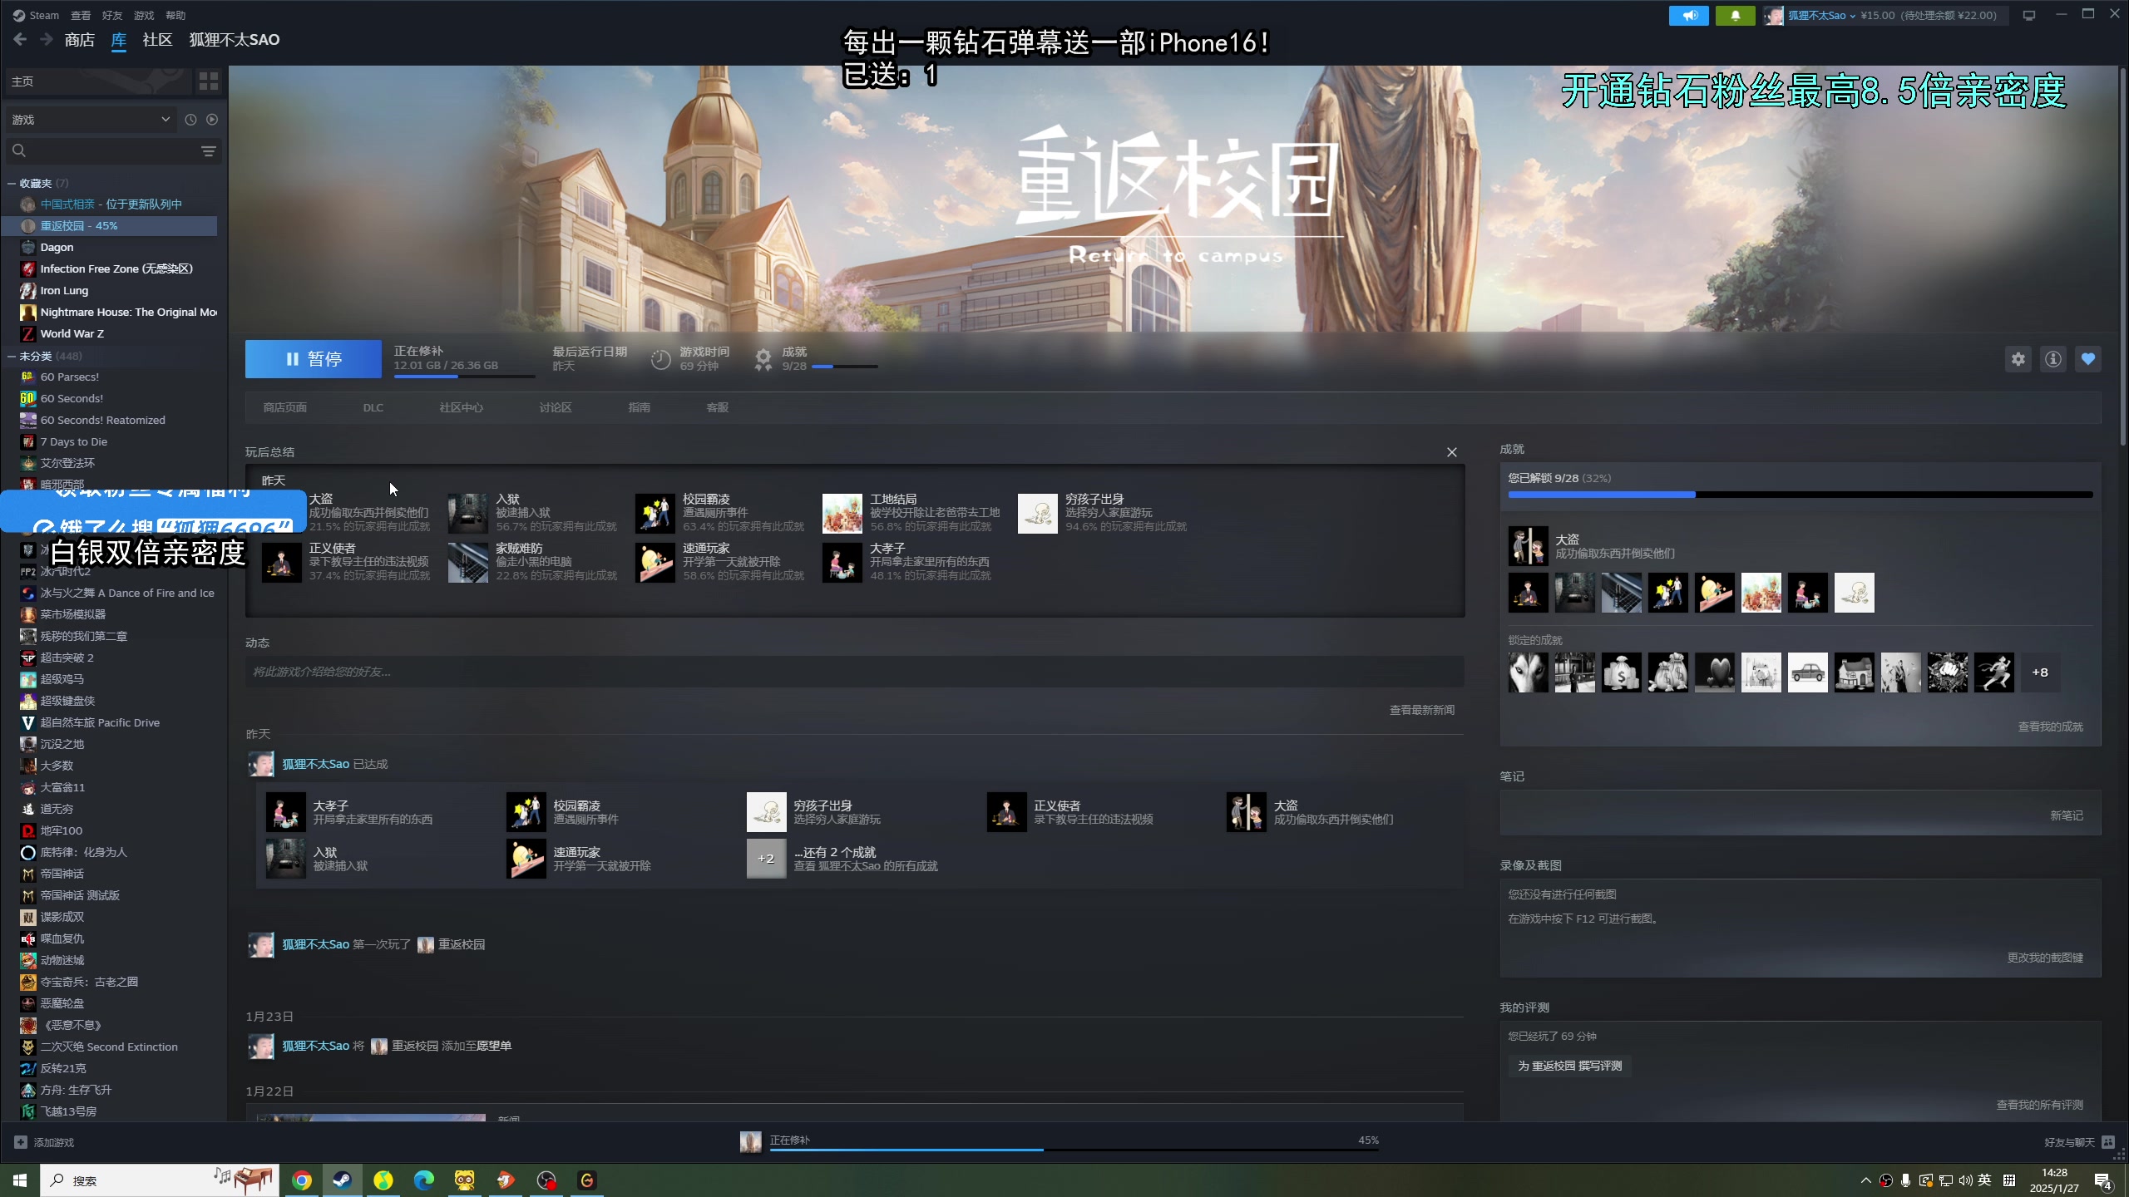The width and height of the screenshot is (2129, 1197).
Task: Click the locked wolf achievement icon
Action: (x=1529, y=672)
